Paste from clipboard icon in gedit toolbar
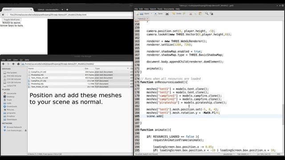Image resolution: width=285 pixels, height=160 pixels. [200, 14]
